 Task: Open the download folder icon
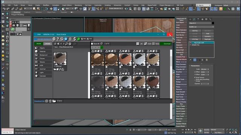pos(54,101)
